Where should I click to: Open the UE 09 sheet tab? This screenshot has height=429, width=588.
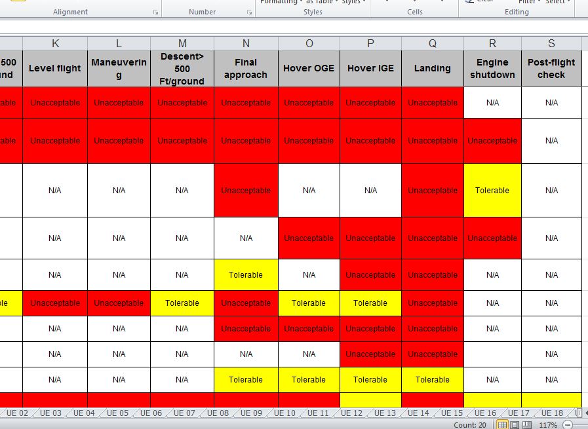click(x=251, y=413)
